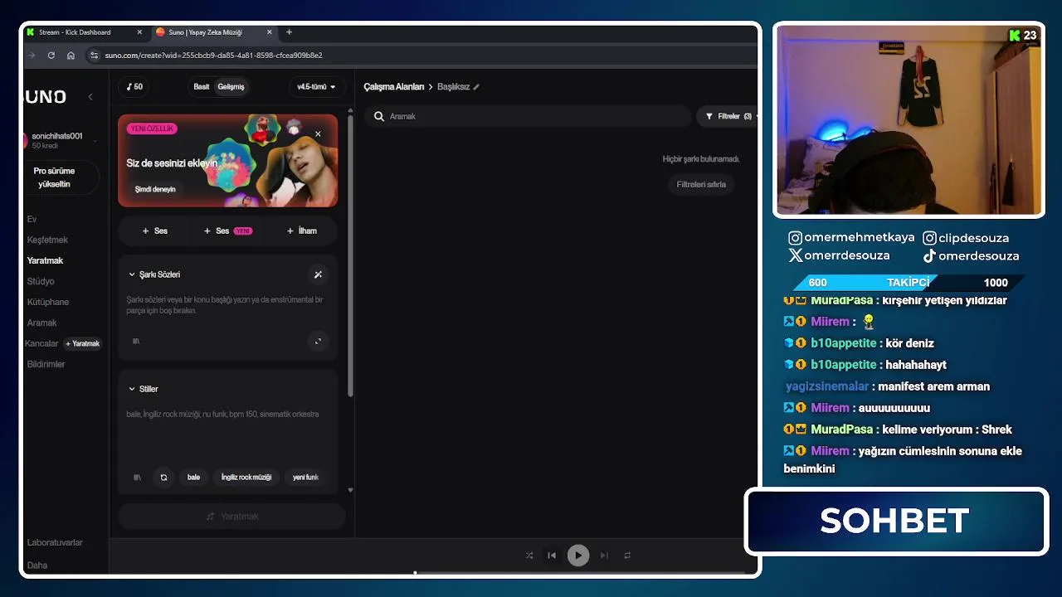The width and height of the screenshot is (1062, 597).
Task: Open Aramak in the sidebar
Action: [41, 323]
